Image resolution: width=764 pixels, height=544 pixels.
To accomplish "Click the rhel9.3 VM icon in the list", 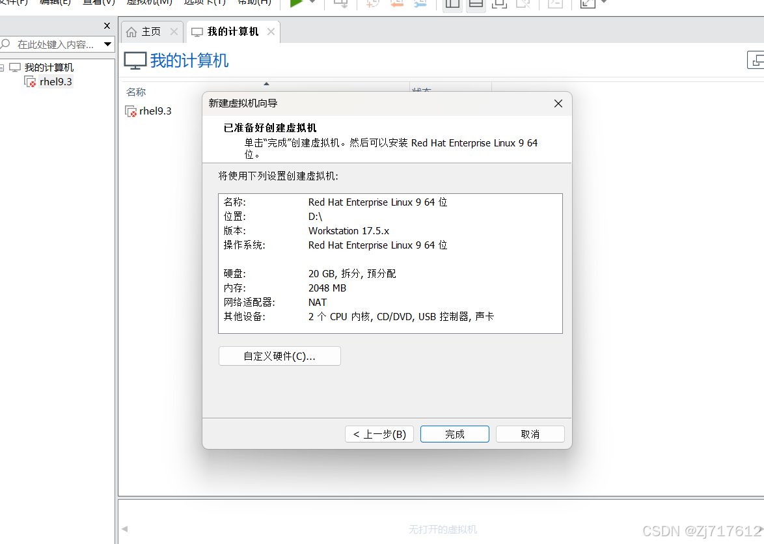I will pyautogui.click(x=131, y=111).
